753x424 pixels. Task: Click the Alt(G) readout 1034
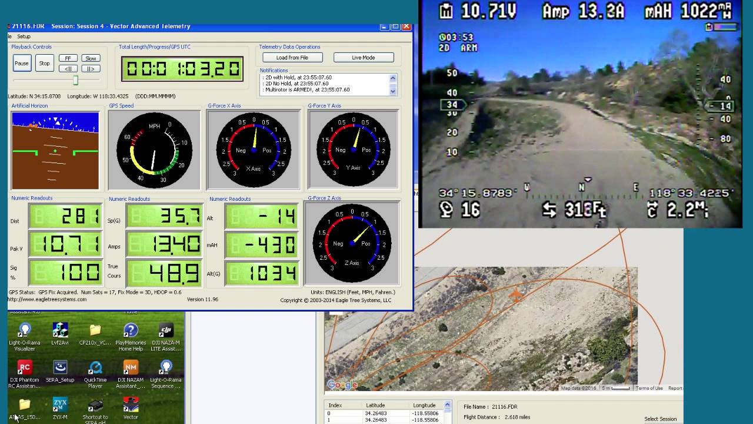click(x=262, y=273)
